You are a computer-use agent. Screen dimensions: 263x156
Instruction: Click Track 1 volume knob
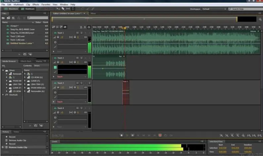(x=58, y=37)
